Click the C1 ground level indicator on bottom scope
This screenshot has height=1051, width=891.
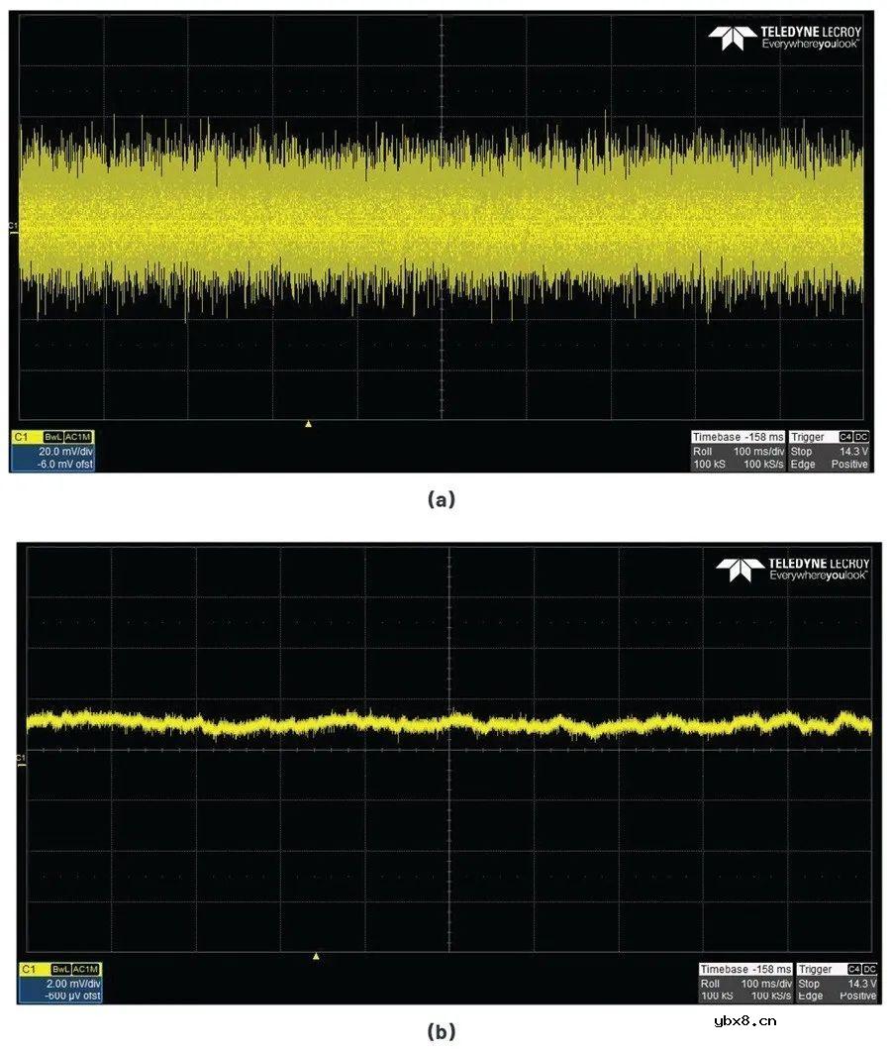point(21,760)
